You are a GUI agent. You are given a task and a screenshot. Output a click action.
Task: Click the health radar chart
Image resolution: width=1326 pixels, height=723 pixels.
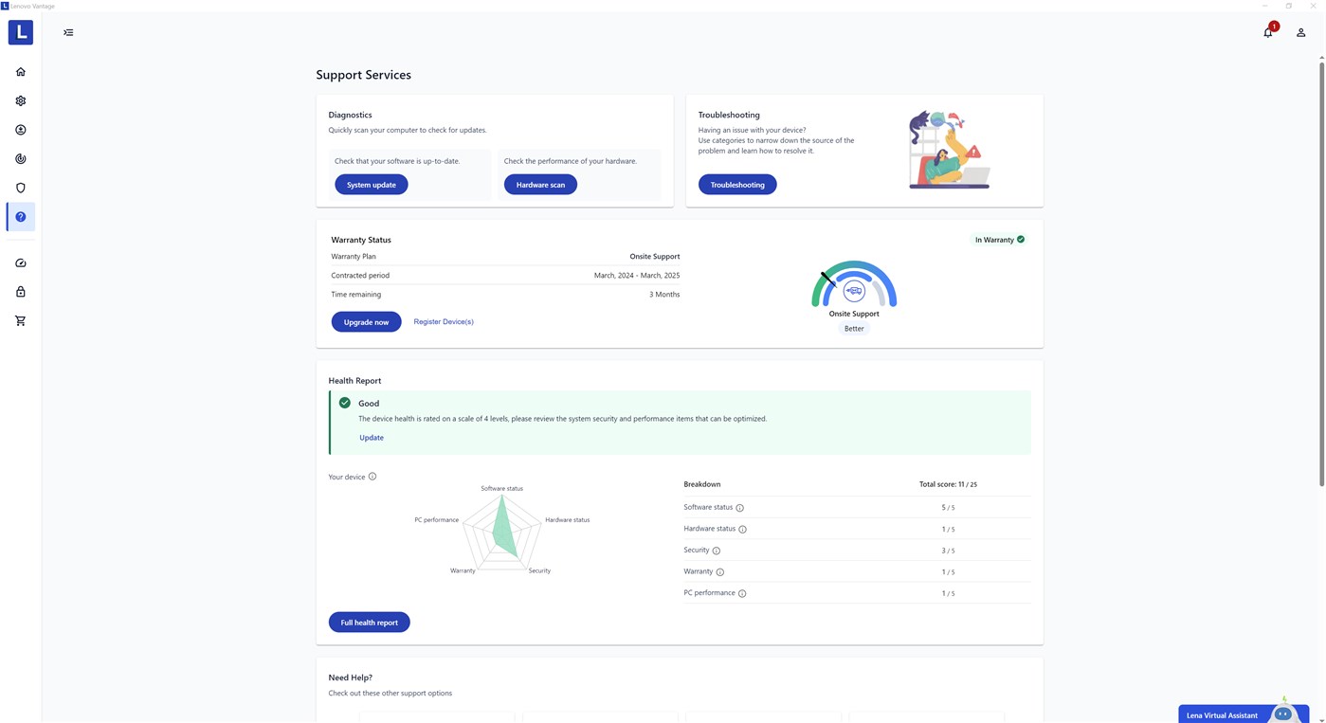point(502,533)
